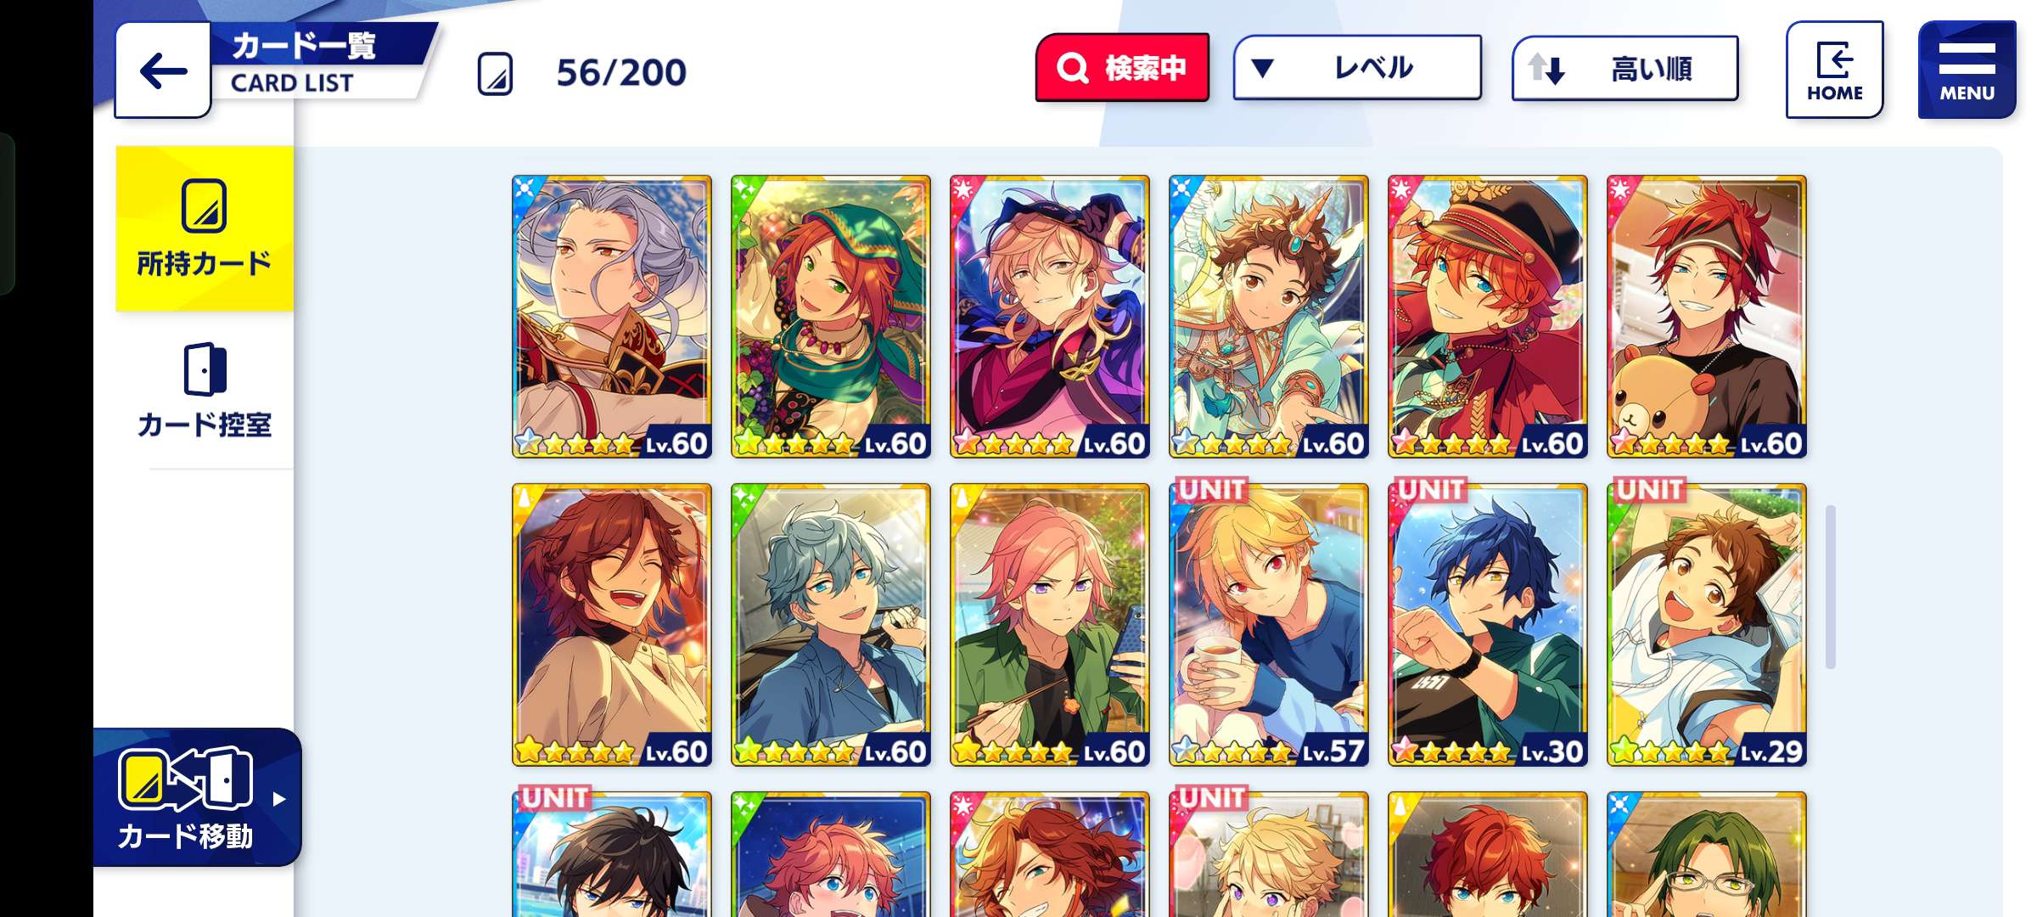The image size is (2037, 917).
Task: Open the red military cap character card
Action: 1488,317
